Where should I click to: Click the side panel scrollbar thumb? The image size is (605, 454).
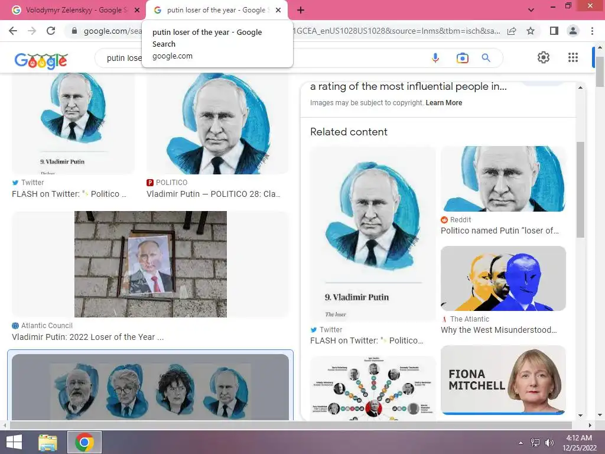[580, 190]
